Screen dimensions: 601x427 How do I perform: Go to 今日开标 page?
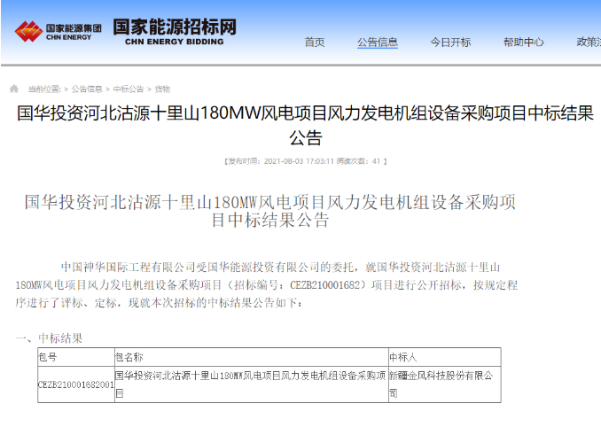(x=450, y=43)
